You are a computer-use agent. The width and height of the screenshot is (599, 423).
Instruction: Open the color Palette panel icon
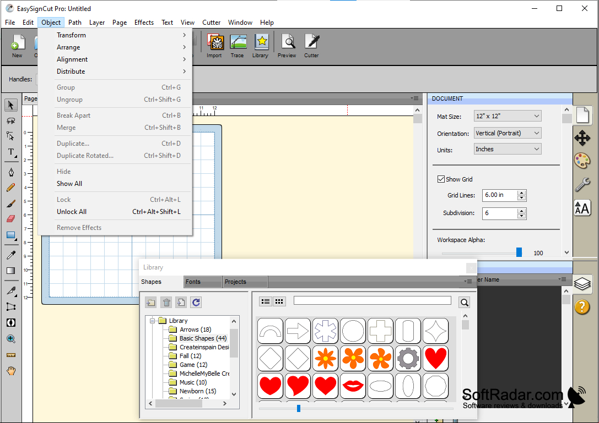[582, 161]
